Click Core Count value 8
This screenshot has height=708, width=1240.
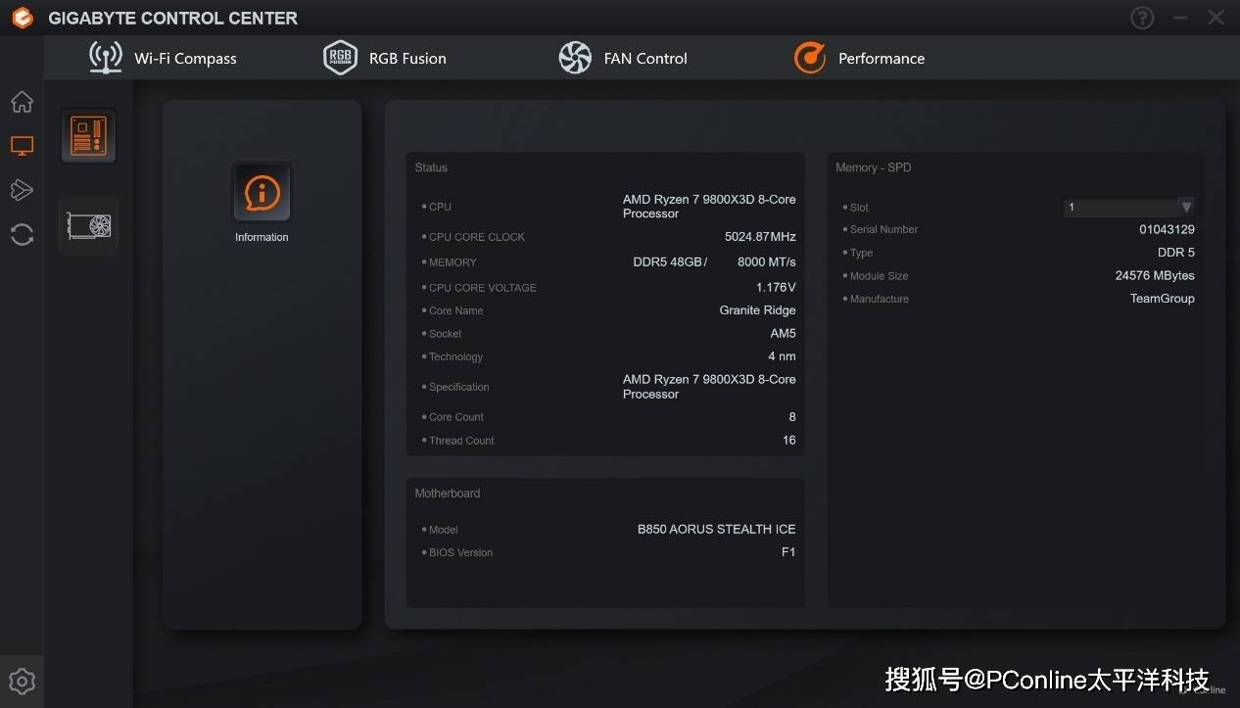(792, 417)
